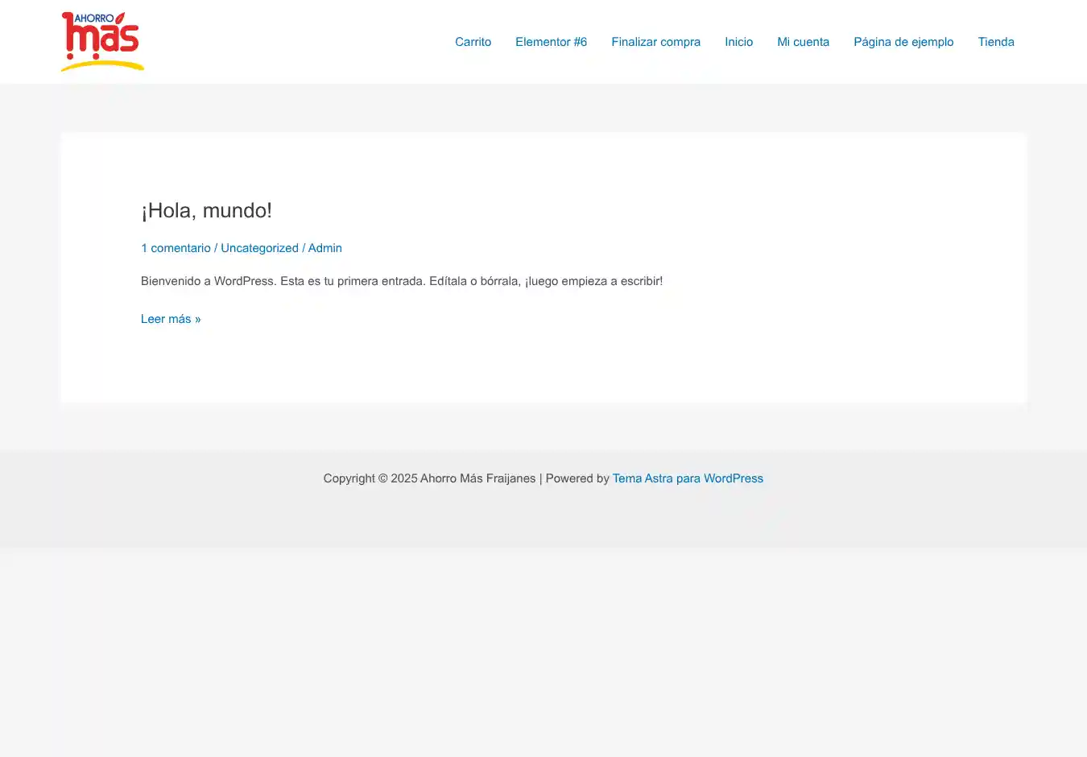
Task: Click the blue AHORRO text in logo
Action: [x=93, y=18]
